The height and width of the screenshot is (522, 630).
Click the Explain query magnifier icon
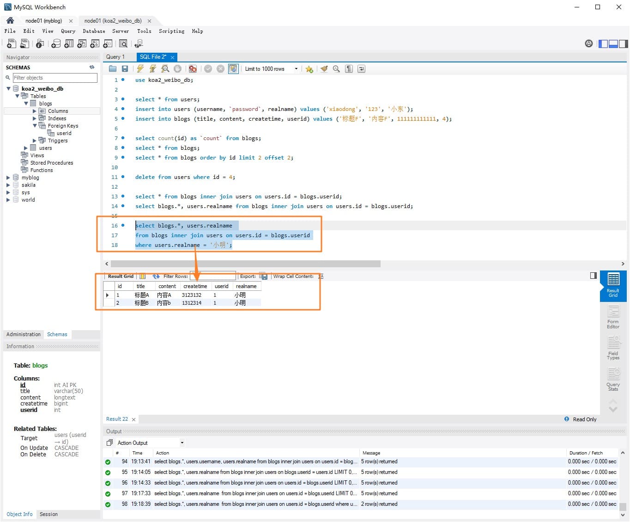click(165, 69)
